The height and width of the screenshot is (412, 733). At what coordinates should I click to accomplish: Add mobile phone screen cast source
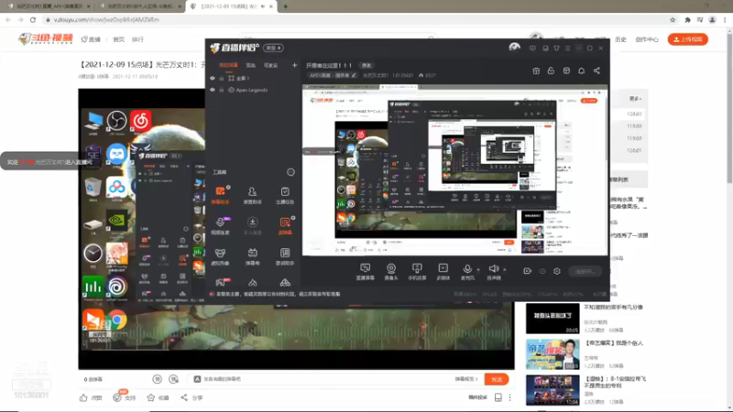(x=417, y=271)
